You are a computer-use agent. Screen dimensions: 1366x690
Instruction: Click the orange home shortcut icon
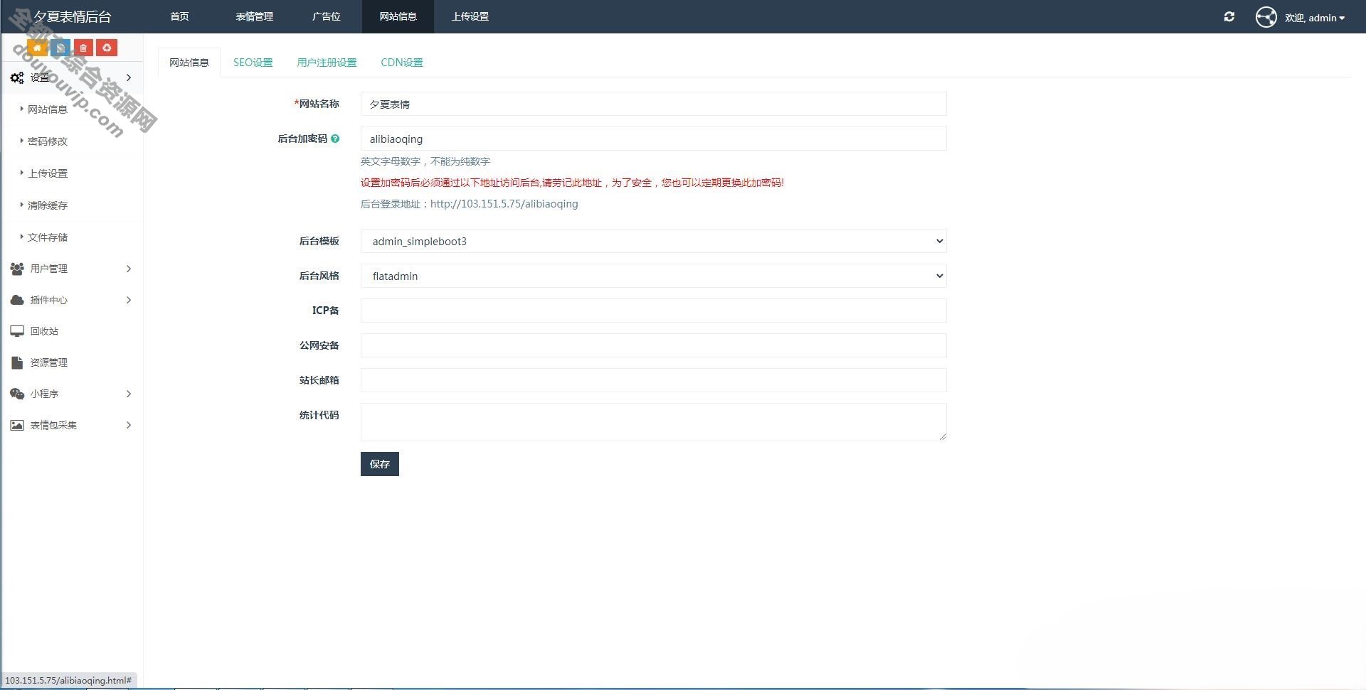click(x=38, y=48)
